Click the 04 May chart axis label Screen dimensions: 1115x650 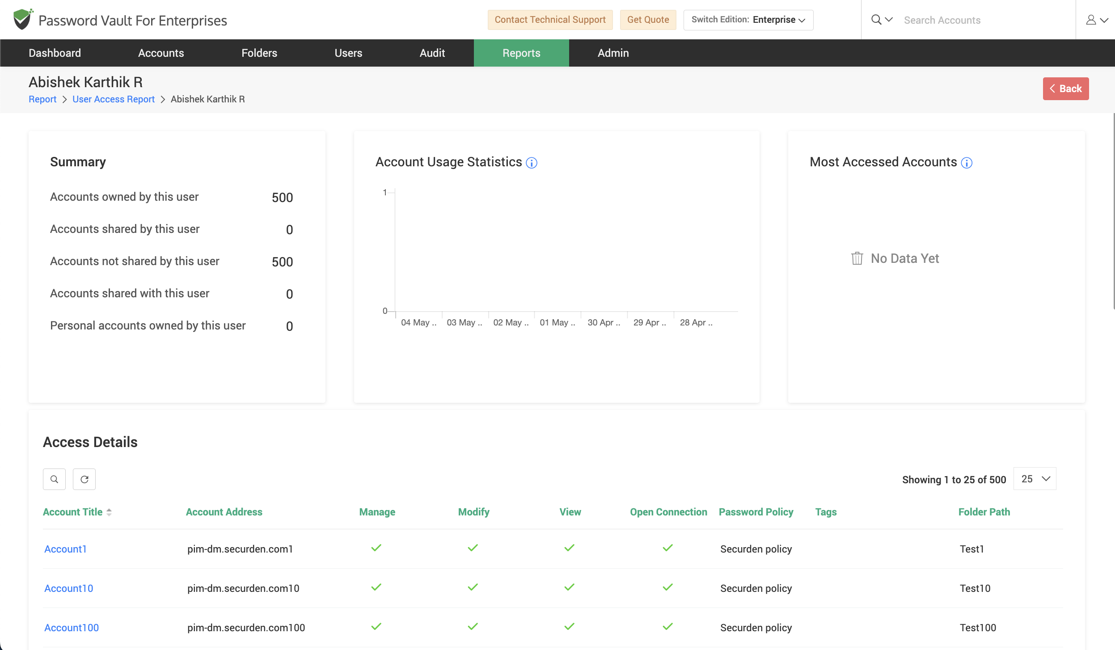[418, 322]
